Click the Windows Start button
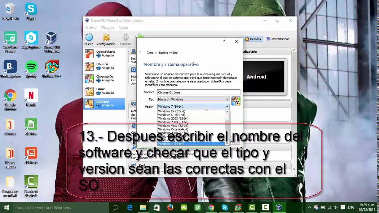Viewport: 379px width, 213px height. (6, 207)
